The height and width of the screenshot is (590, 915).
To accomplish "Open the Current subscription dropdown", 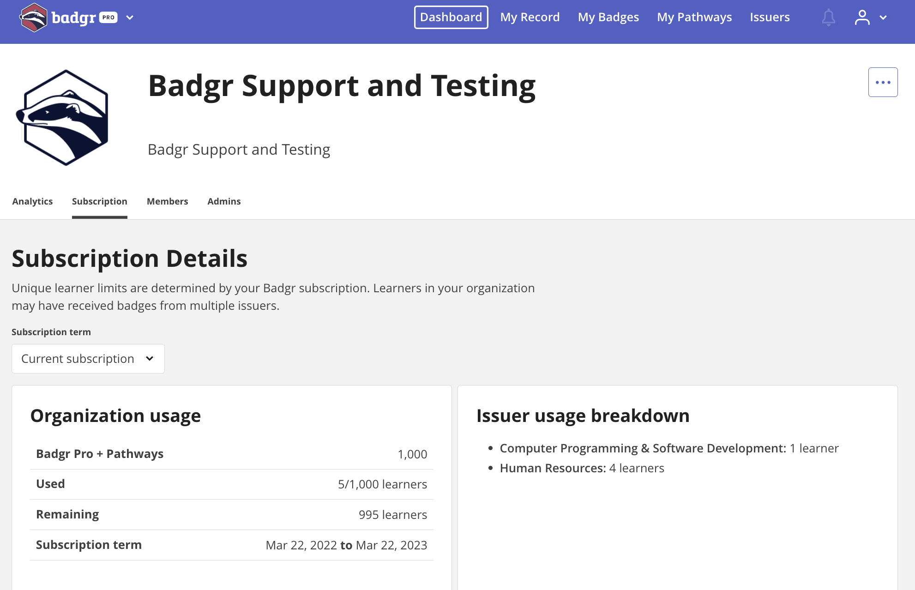I will point(88,359).
